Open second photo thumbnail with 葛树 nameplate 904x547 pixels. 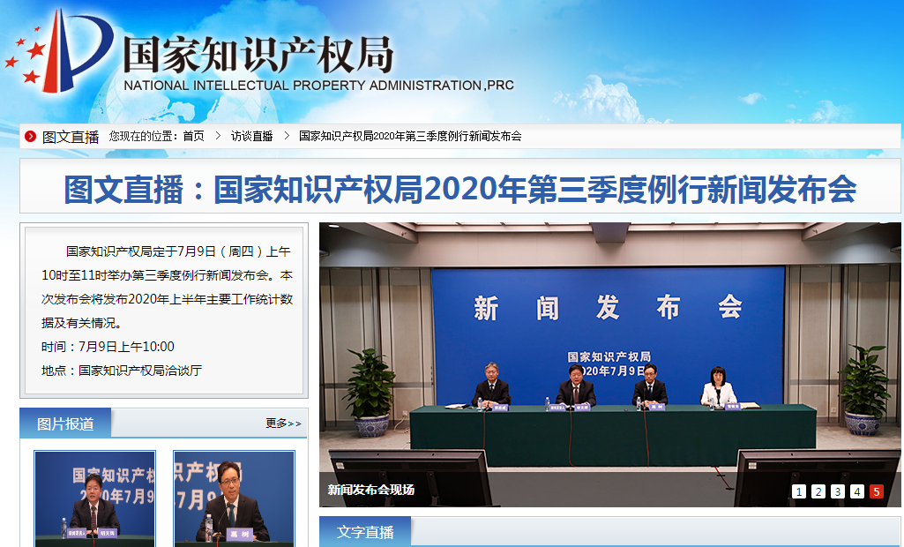[x=234, y=498]
